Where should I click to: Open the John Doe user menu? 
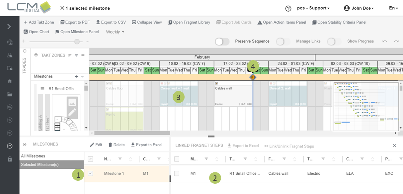pyautogui.click(x=359, y=8)
